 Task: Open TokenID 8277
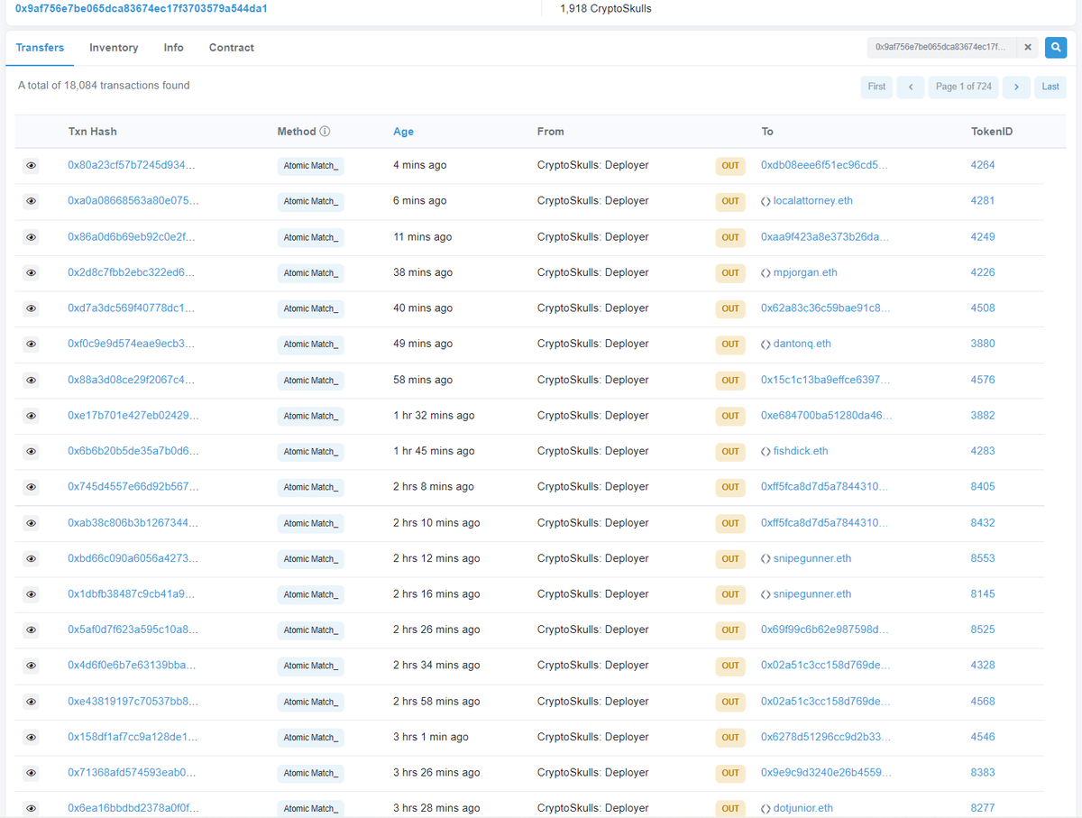(x=983, y=808)
